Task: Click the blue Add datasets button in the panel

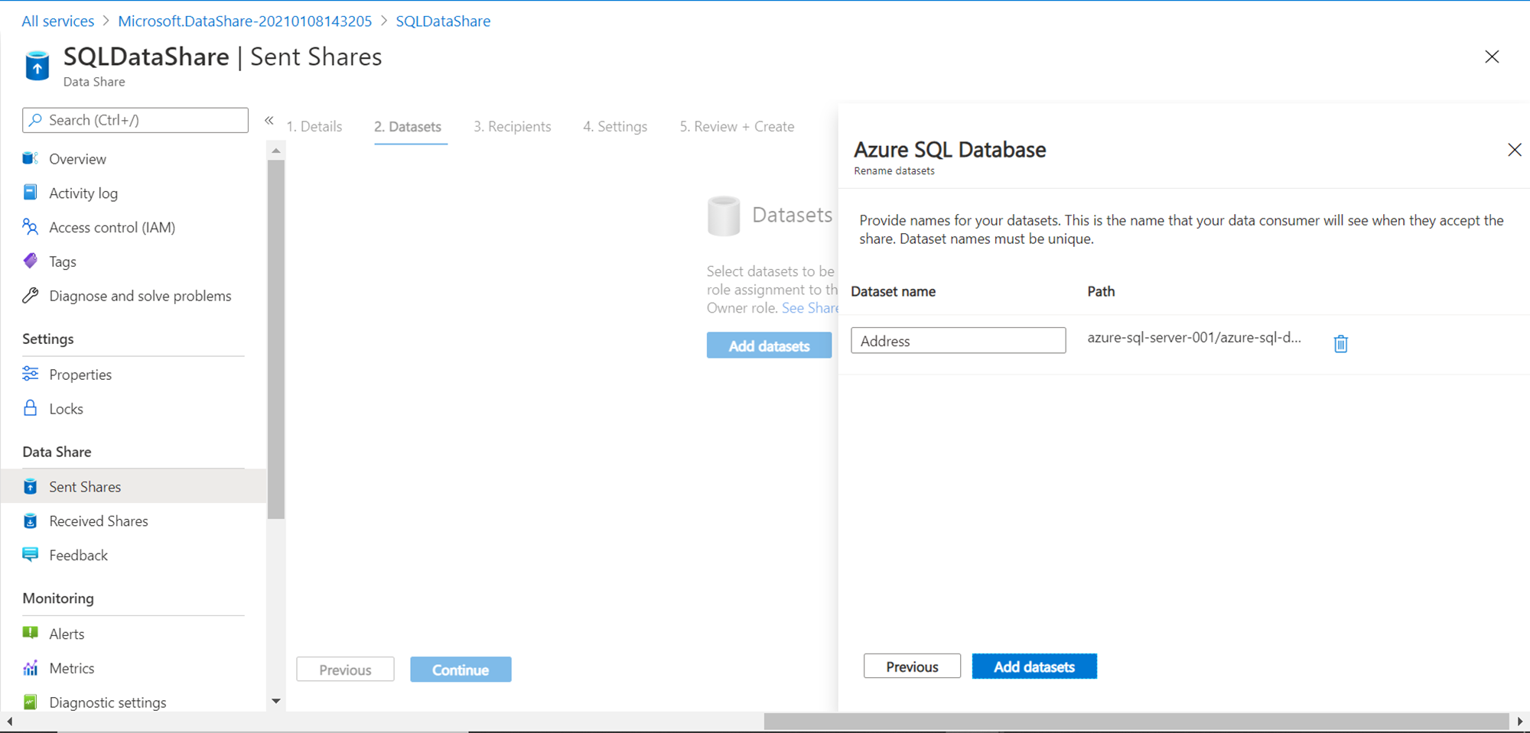Action: (x=1034, y=667)
